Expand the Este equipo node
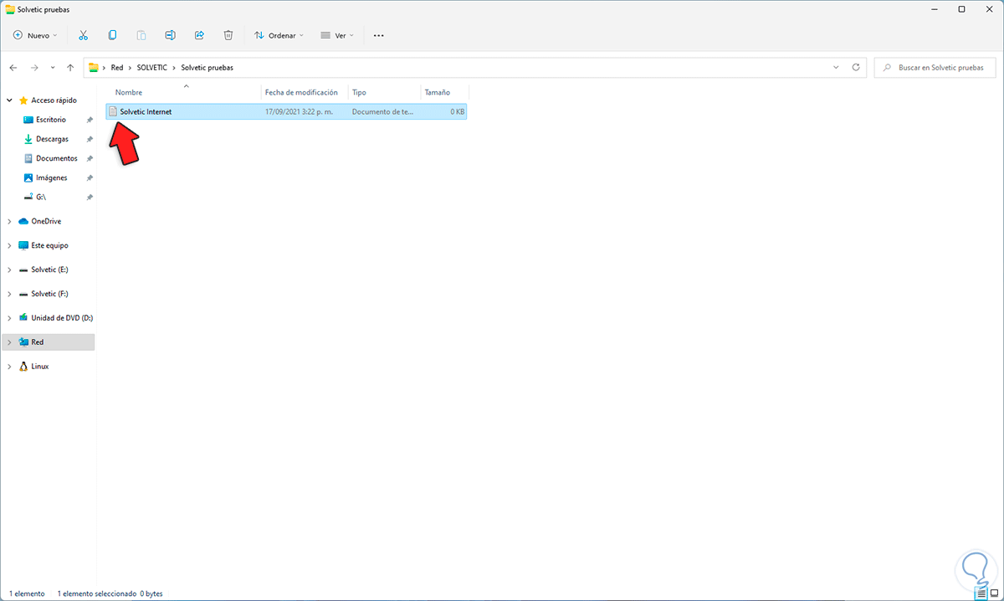Viewport: 1004px width, 601px height. (9, 245)
